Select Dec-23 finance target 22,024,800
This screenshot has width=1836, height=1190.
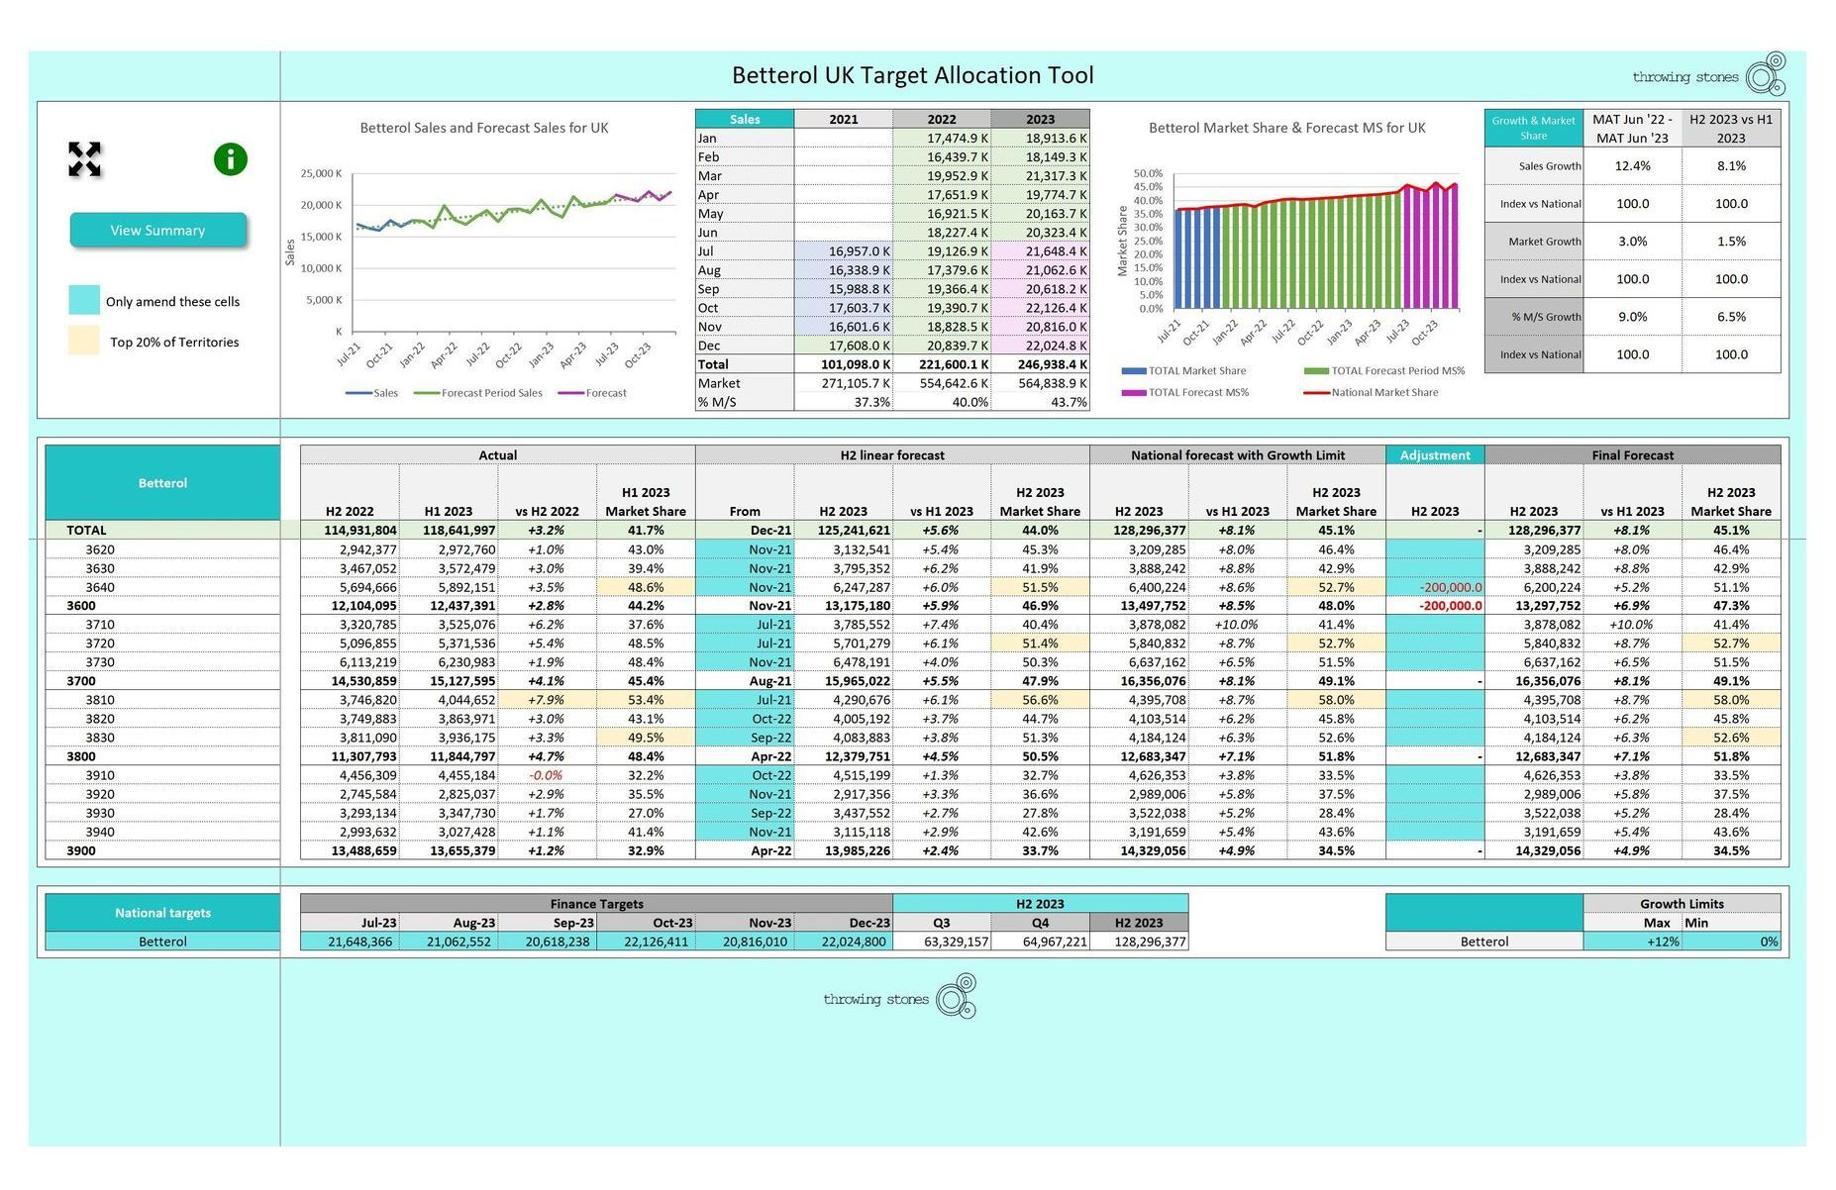844,942
